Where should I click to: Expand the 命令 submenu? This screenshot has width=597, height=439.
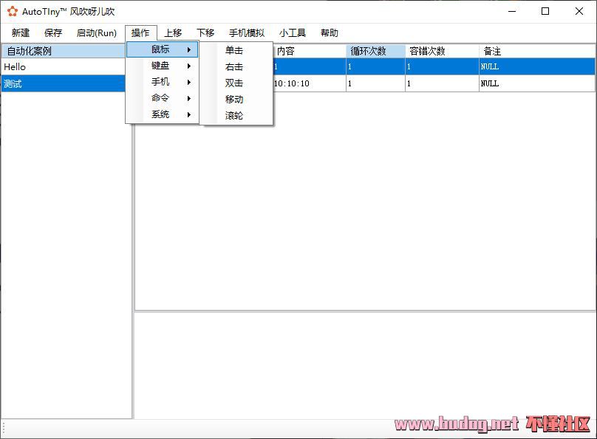click(163, 98)
